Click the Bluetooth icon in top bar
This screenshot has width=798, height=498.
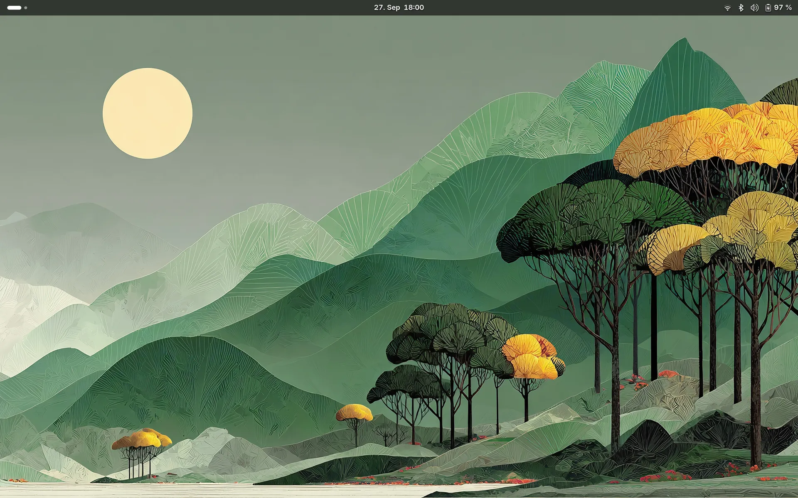coord(741,7)
